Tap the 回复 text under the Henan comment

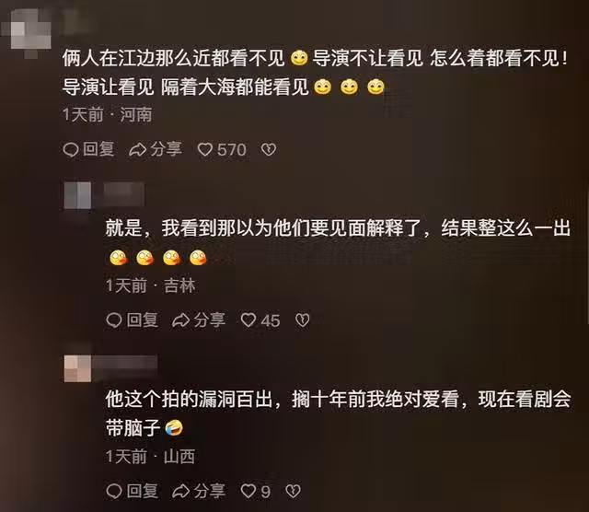click(98, 149)
